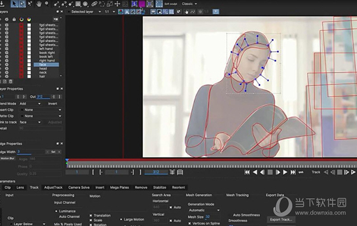Image resolution: width=357 pixels, height=226 pixels.
Task: Select the Pan hand tool
Action: coord(39,4)
